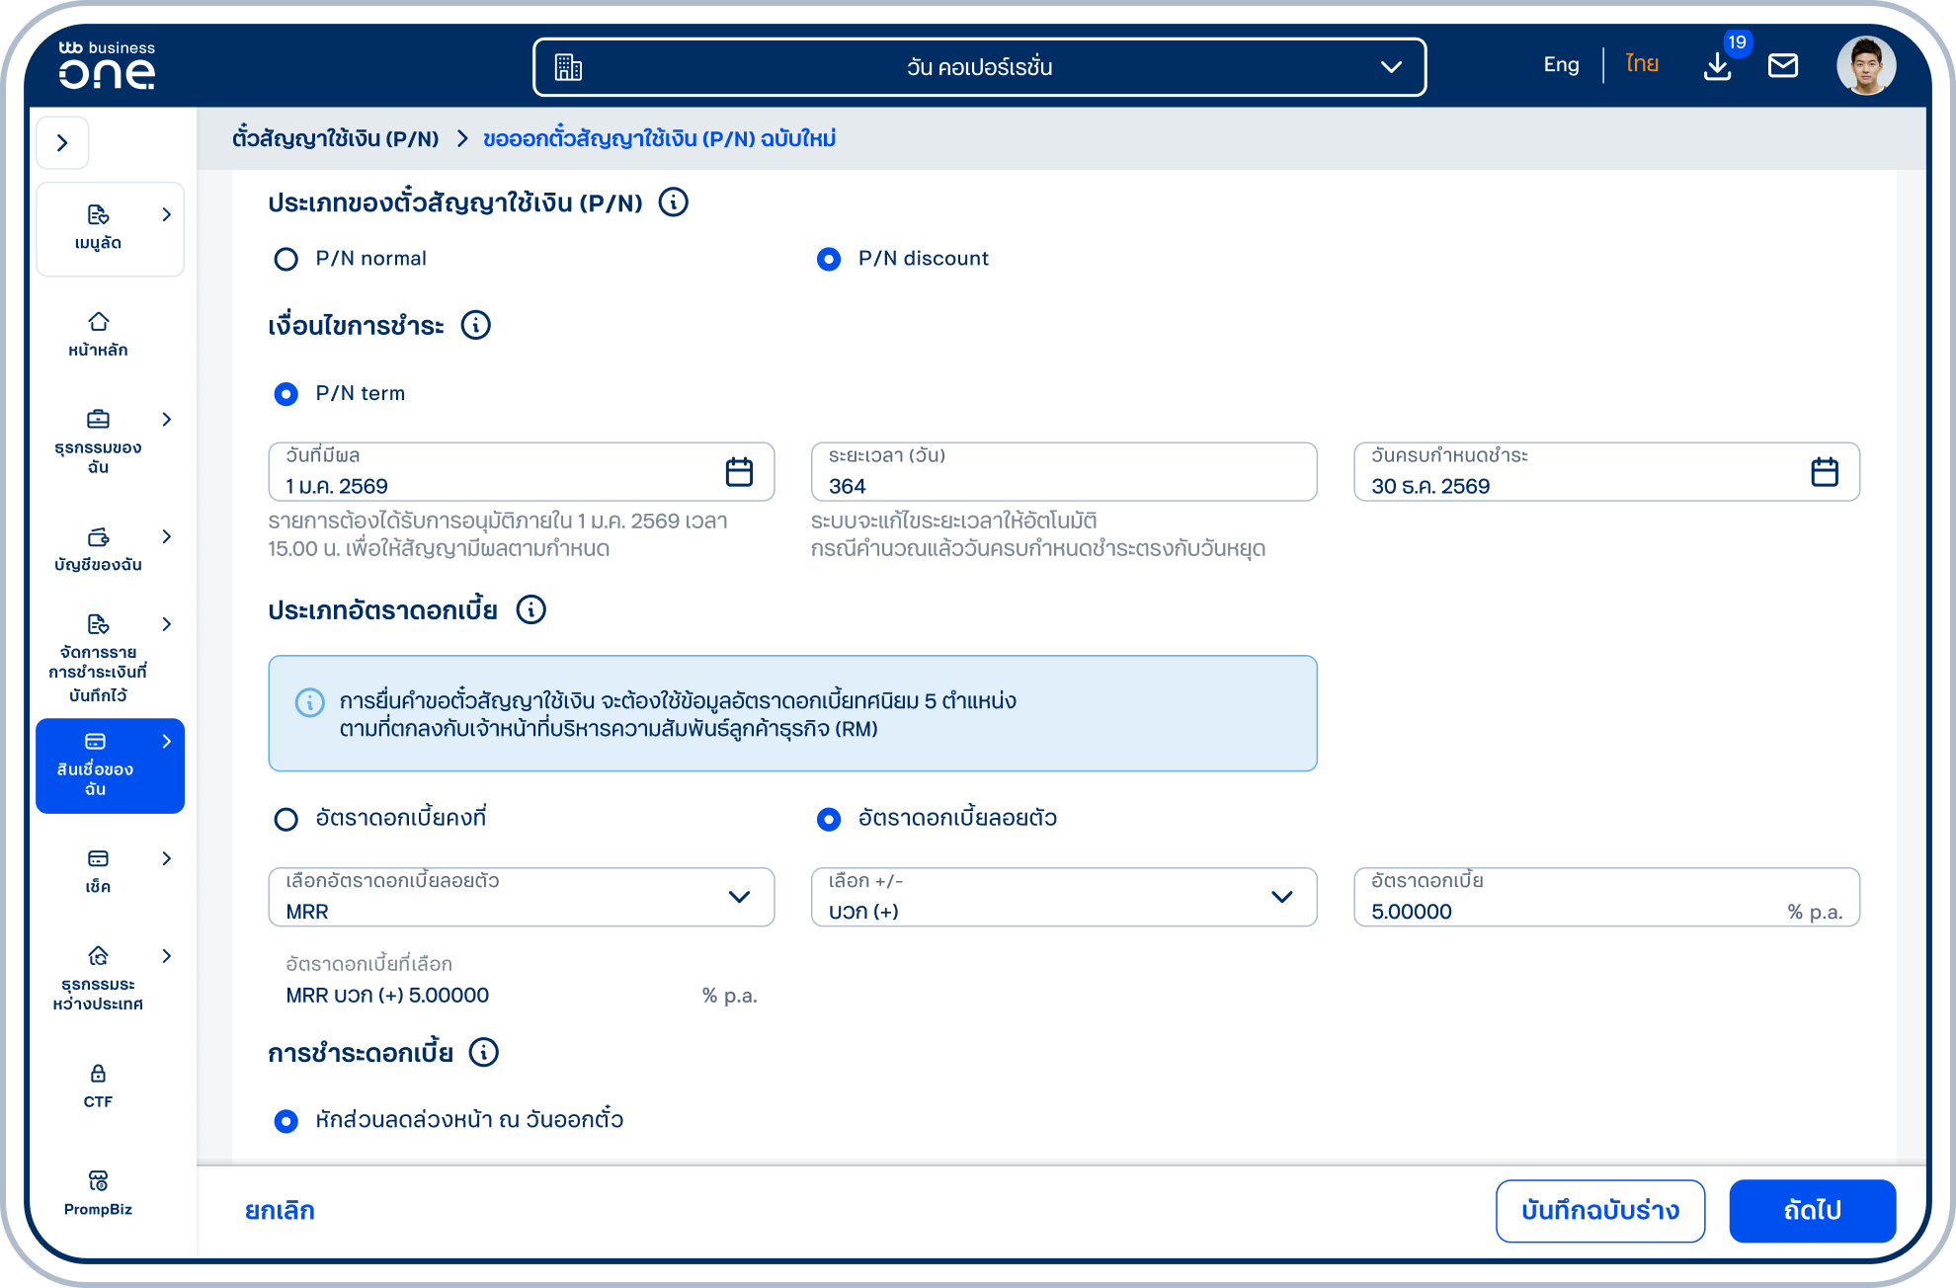Select the P/N term radio button
The width and height of the screenshot is (1956, 1288).
(x=285, y=394)
